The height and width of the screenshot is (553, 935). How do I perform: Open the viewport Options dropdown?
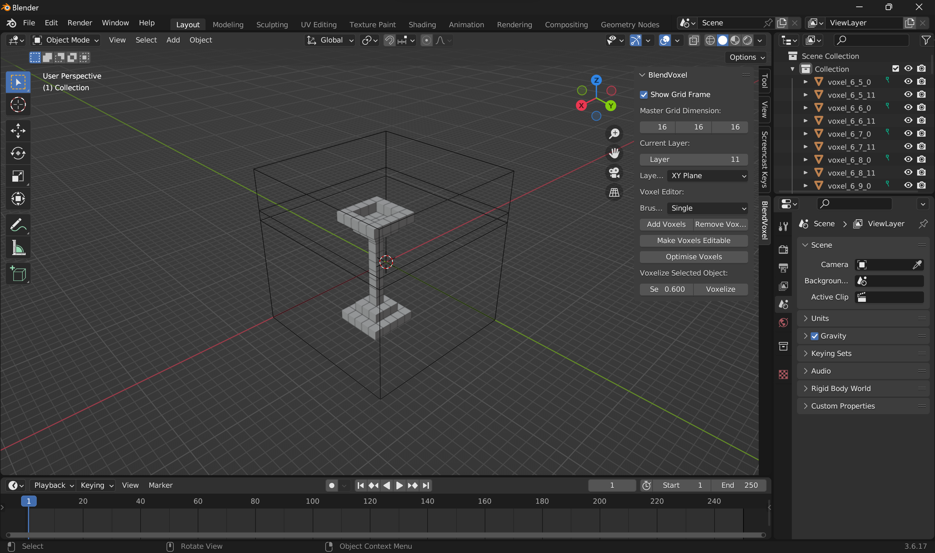747,57
